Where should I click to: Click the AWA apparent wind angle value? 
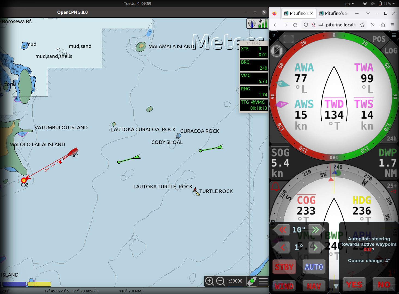tap(301, 79)
